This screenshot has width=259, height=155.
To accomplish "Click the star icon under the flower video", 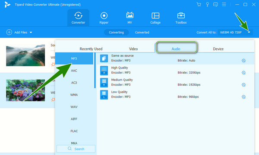I will click(53, 99).
